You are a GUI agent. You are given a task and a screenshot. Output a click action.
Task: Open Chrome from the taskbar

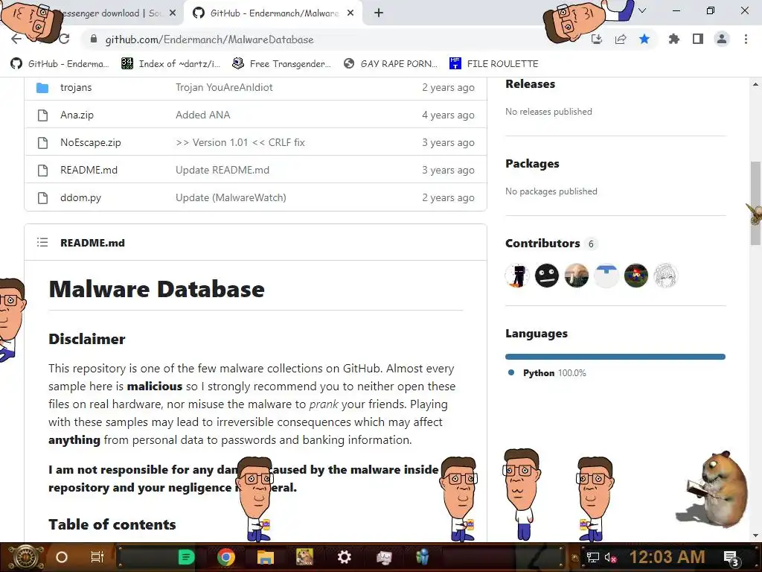pyautogui.click(x=226, y=557)
